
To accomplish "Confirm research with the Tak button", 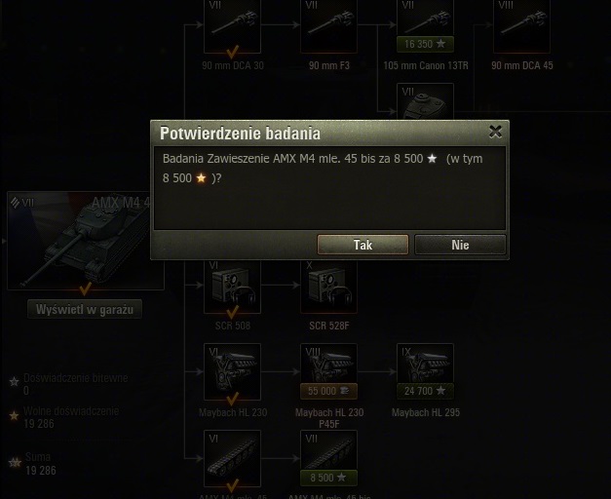I will click(x=363, y=245).
